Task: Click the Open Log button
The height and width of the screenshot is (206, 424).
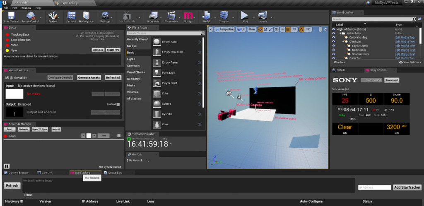Action: click(98, 50)
